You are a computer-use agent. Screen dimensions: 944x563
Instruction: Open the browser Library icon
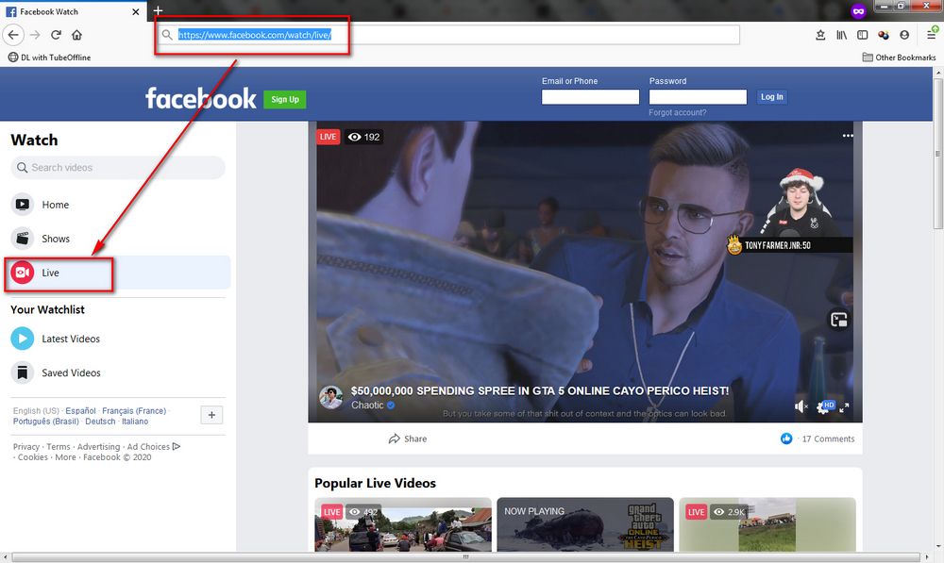tap(842, 35)
